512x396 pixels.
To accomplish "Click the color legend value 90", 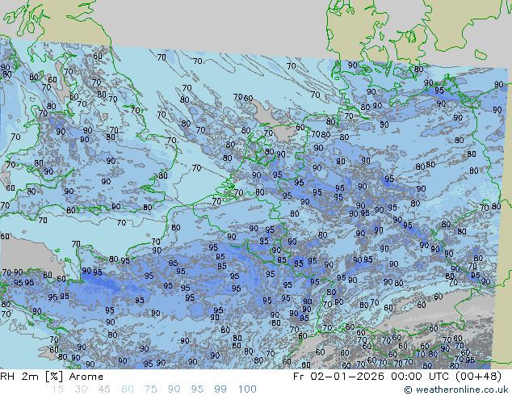I will coord(174,390).
